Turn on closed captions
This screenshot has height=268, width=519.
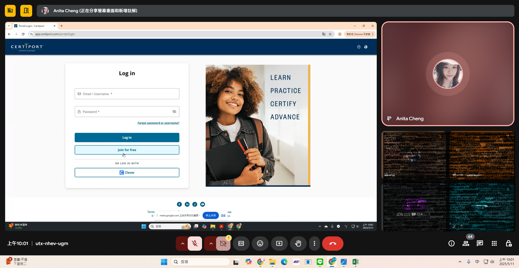click(241, 243)
